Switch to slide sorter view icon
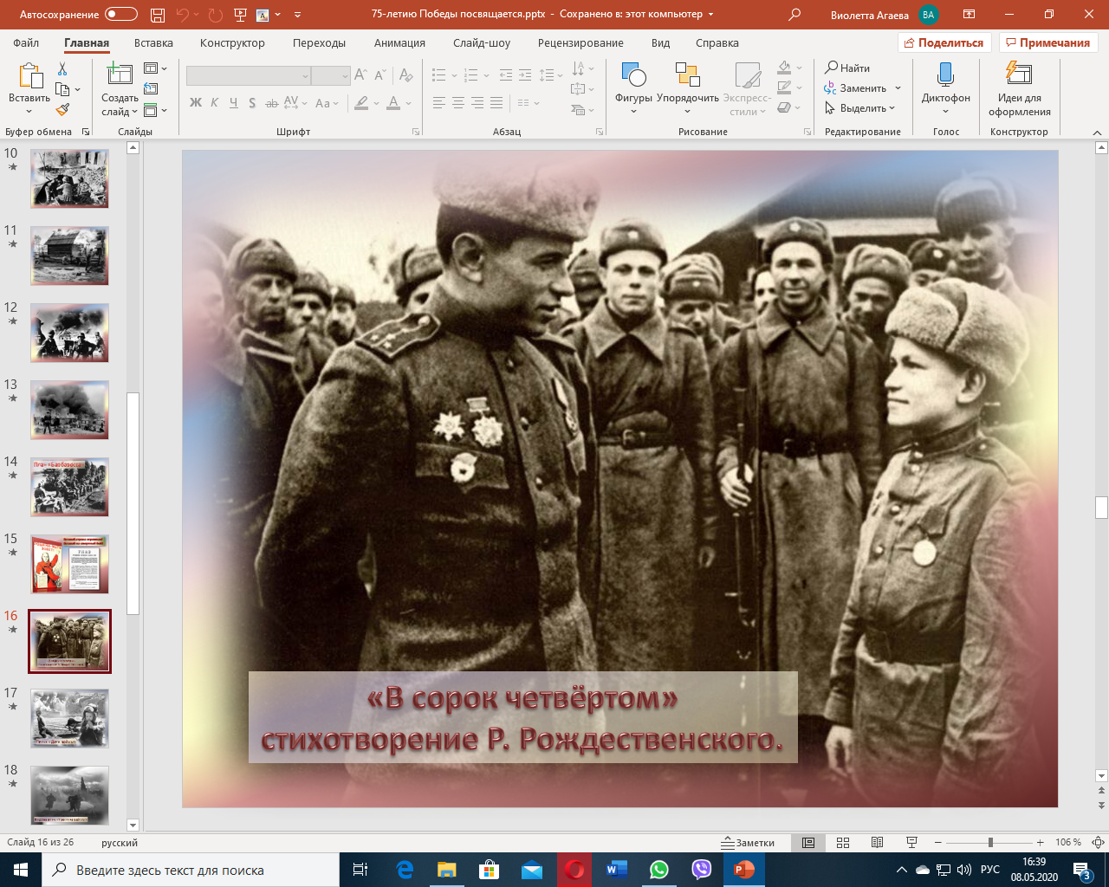1109x887 pixels. click(843, 842)
